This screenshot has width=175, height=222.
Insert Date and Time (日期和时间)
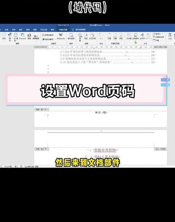coord(158,37)
